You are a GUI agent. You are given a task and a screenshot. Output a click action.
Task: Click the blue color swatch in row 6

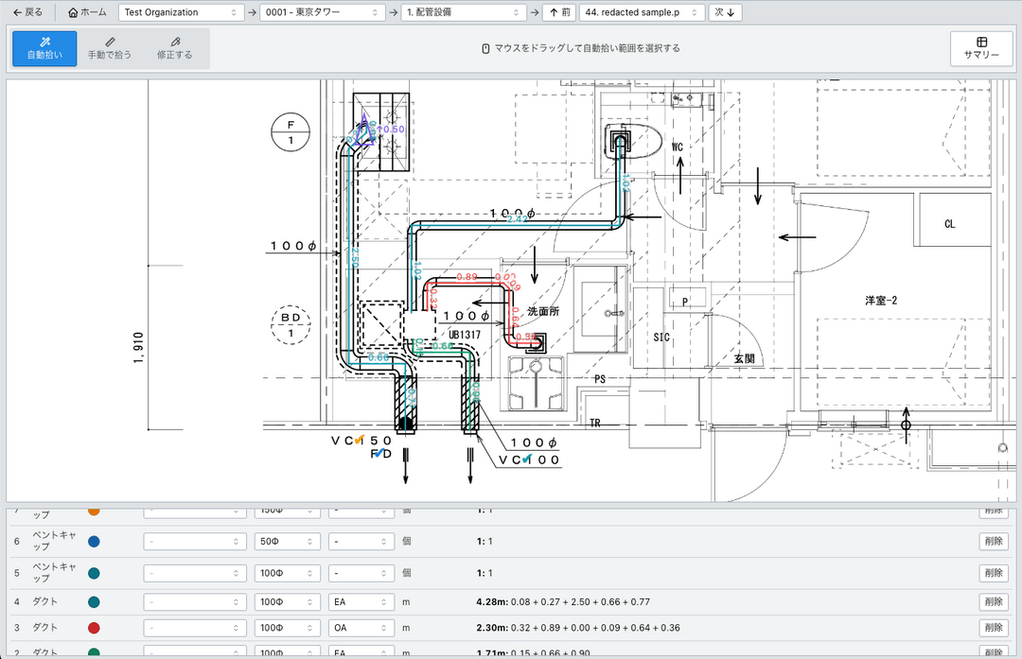click(x=94, y=542)
